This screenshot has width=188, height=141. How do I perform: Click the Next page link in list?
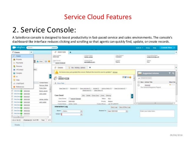[35, 120]
